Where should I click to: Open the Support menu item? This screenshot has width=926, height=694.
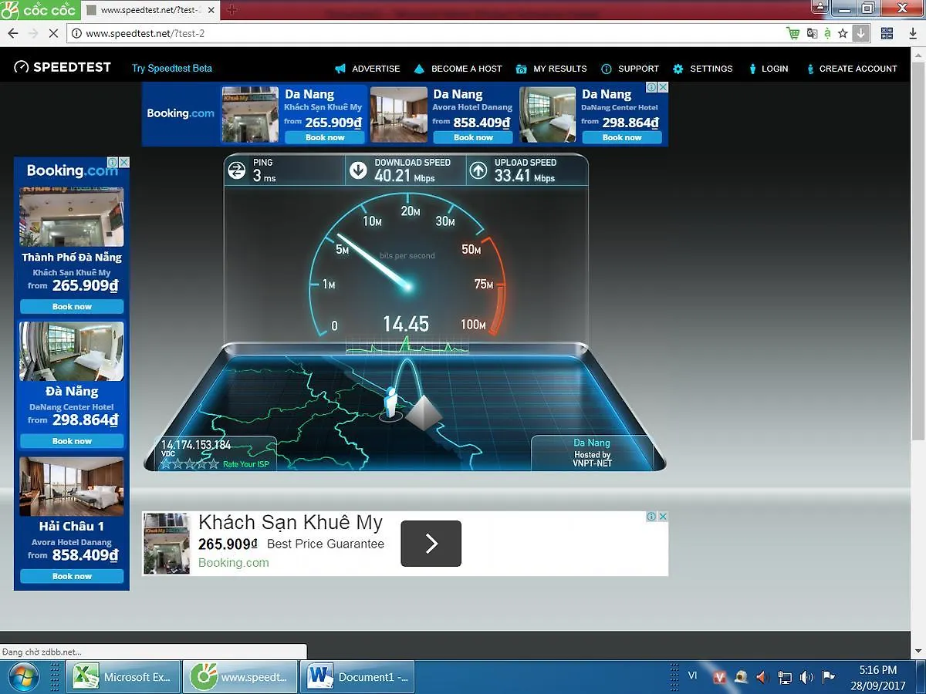pyautogui.click(x=630, y=69)
